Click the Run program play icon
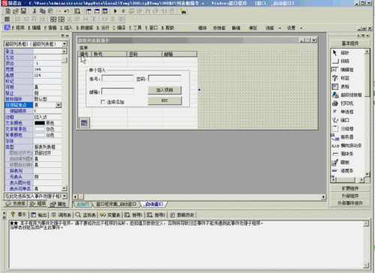Image resolution: width=375 pixels, height=273 pixels. [115, 11]
